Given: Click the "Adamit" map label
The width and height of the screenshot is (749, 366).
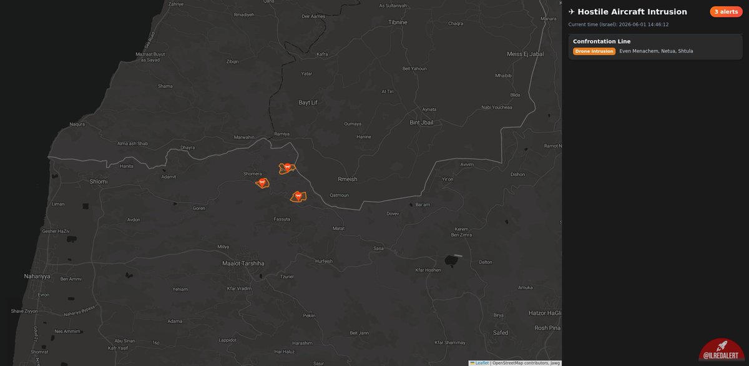Looking at the screenshot, I should pyautogui.click(x=169, y=177).
